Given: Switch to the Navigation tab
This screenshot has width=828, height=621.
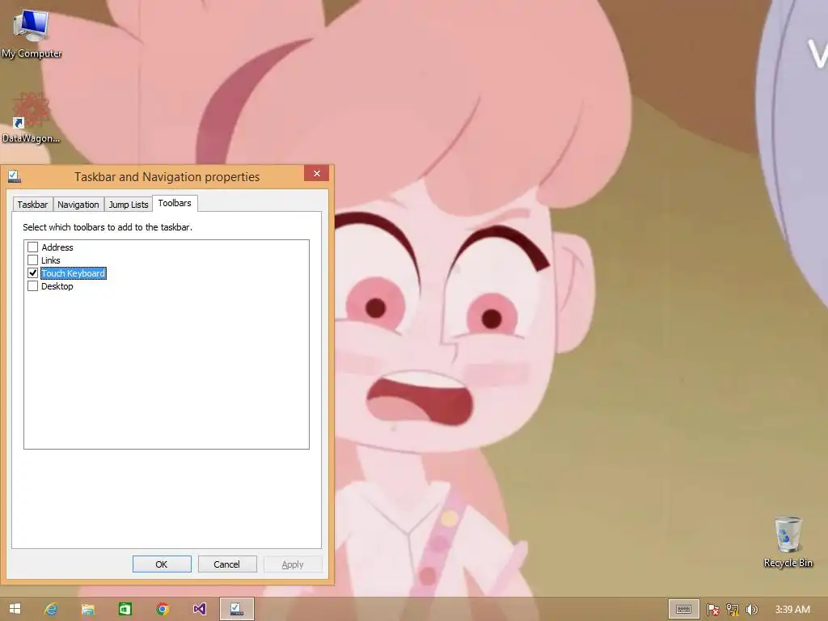Looking at the screenshot, I should point(78,205).
